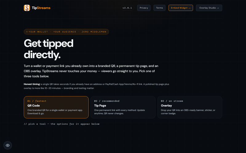
Task: Click the Overlay card's OBS-ready description text
Action: [188, 112]
